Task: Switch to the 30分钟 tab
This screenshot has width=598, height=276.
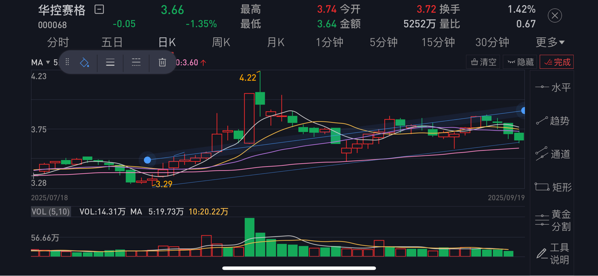Action: (492, 42)
